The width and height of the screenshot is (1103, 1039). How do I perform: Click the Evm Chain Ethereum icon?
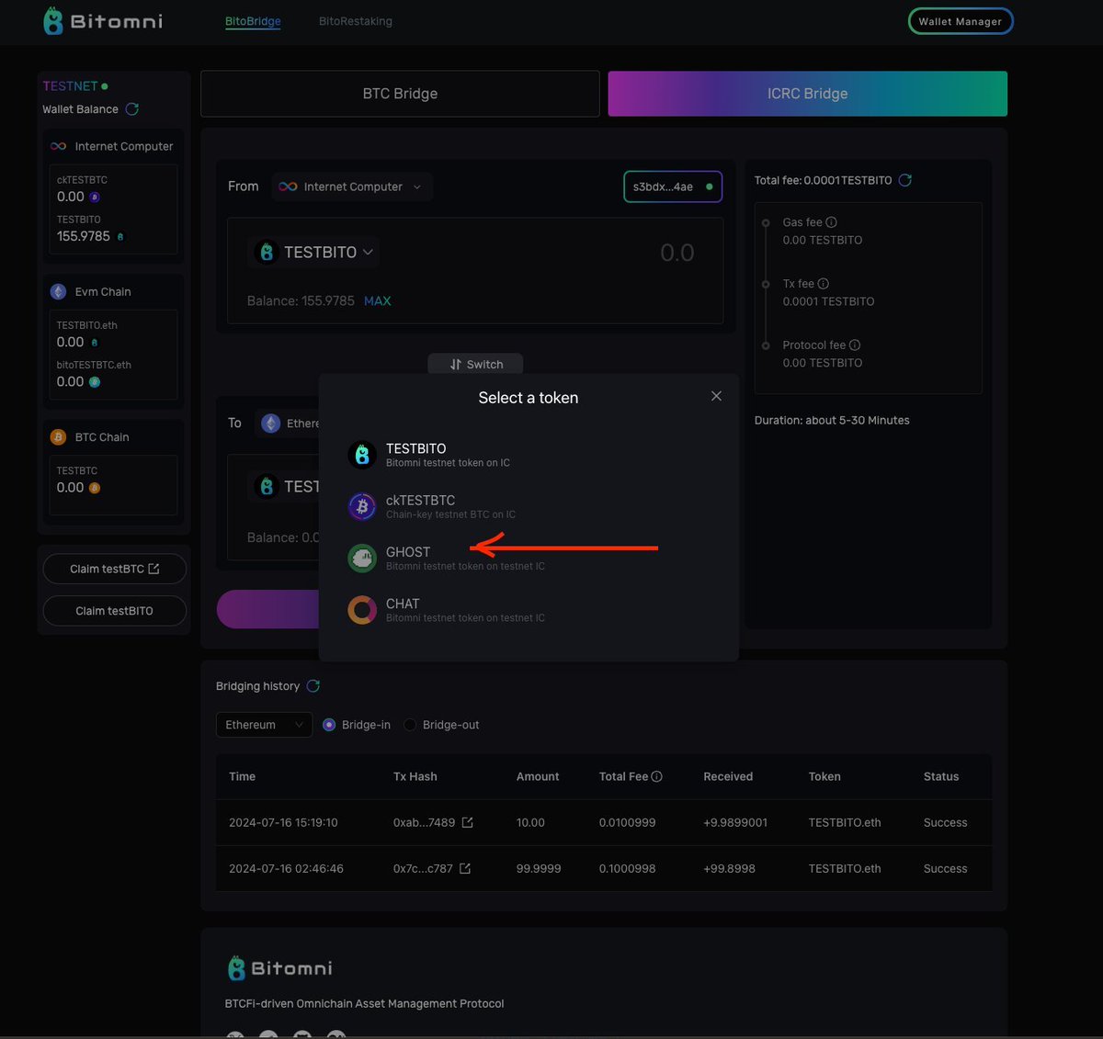tap(58, 291)
